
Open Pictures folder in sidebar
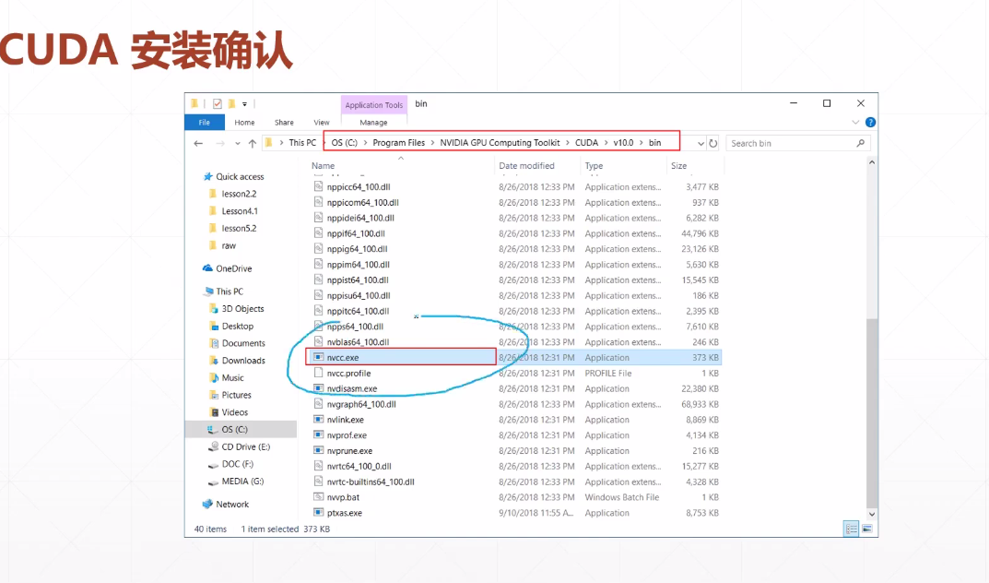click(x=237, y=395)
